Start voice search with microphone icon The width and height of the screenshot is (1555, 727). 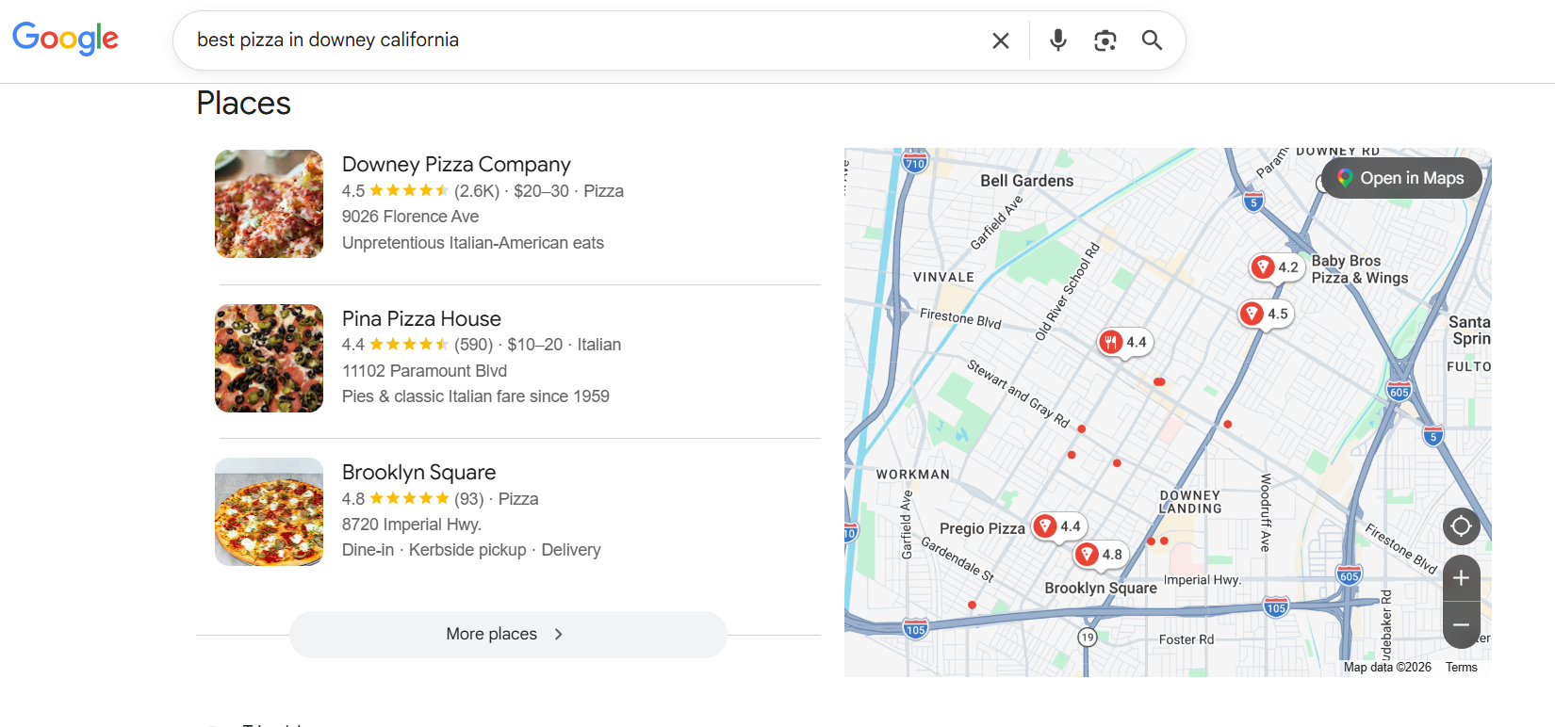tap(1057, 40)
